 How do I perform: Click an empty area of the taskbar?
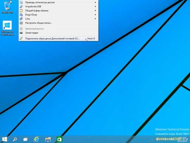(x=104, y=139)
